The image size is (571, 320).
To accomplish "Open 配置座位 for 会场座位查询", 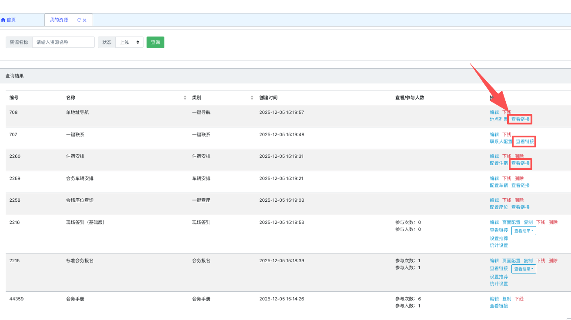I will click(x=498, y=207).
